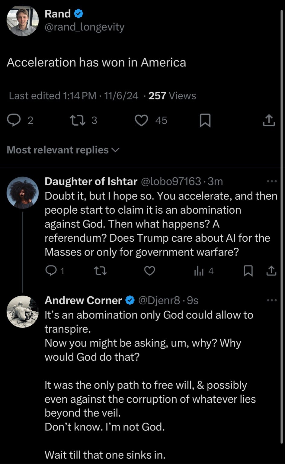Screen dimensions: 285x464
Task: View analytics on Daughter of Ishtar's reply
Action: [x=199, y=271]
